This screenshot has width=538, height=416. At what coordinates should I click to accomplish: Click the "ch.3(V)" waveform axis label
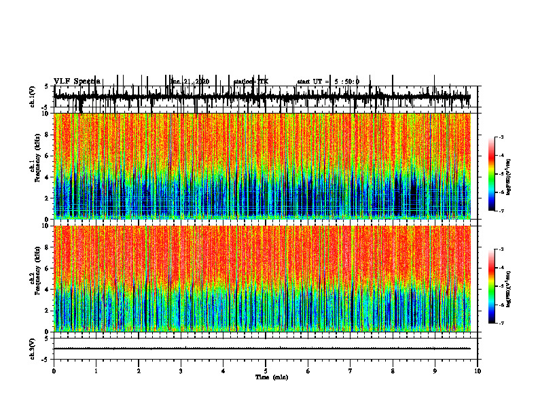pos(33,349)
